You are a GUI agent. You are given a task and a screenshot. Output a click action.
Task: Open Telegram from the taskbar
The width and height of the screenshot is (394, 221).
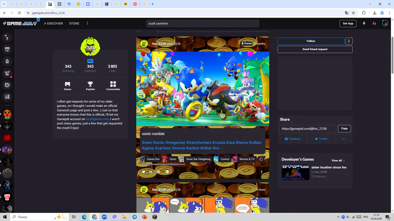click(134, 217)
